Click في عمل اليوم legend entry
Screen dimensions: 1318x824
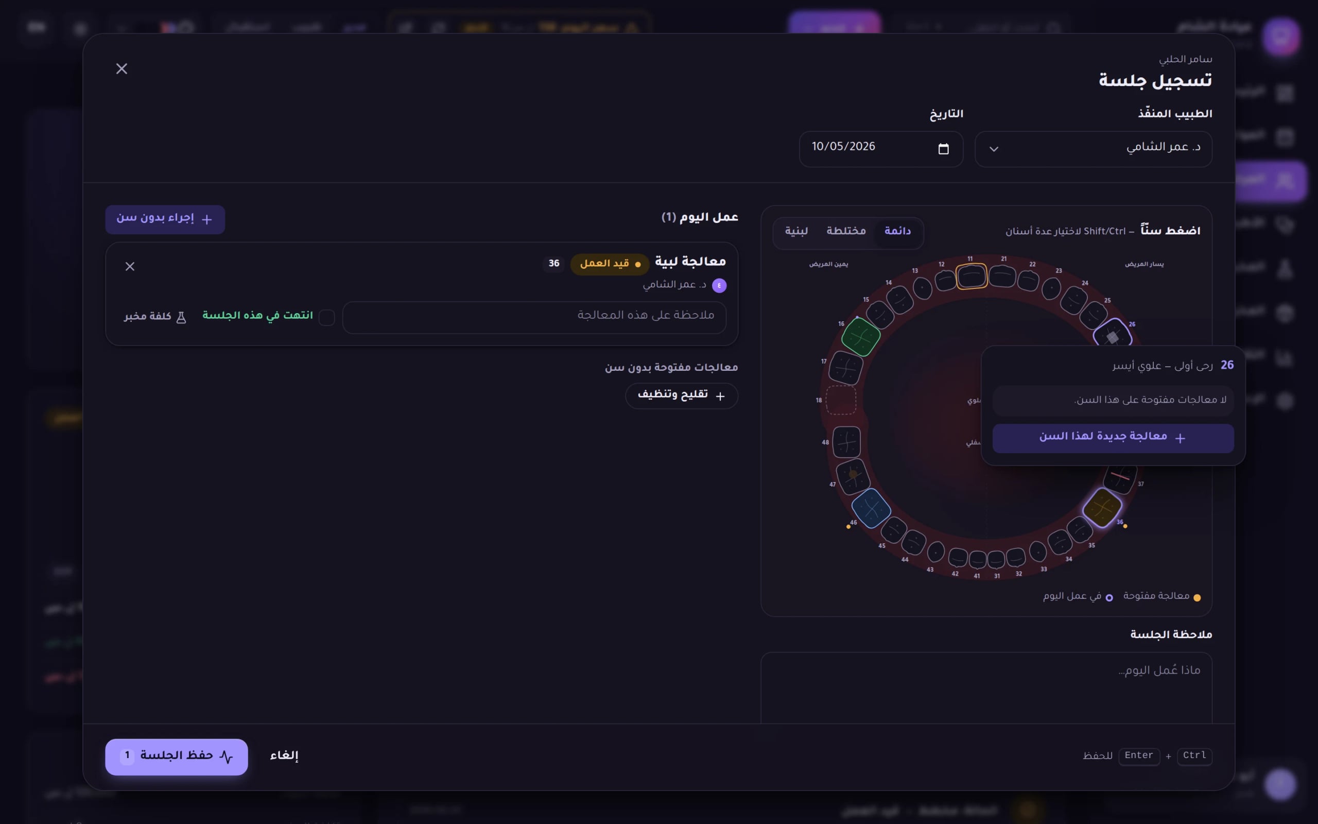click(1077, 597)
